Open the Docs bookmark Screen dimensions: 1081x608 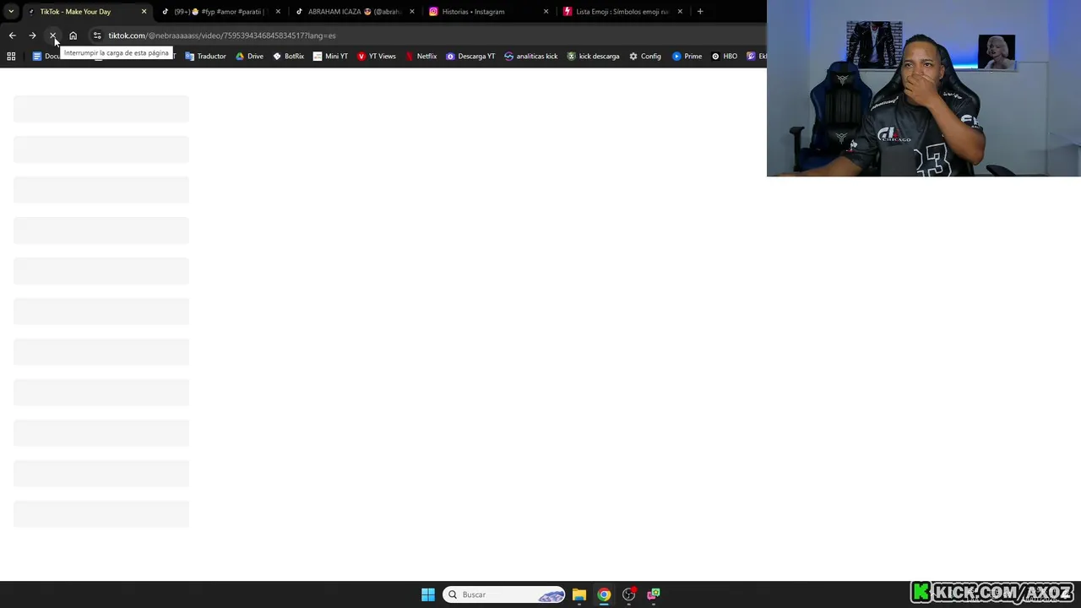coord(46,57)
